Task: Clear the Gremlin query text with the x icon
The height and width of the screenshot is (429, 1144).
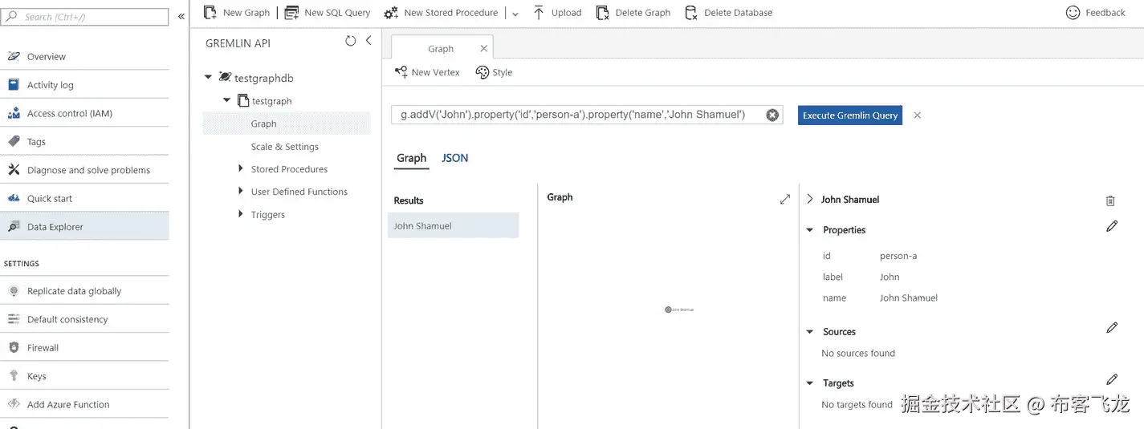Action: (x=772, y=115)
